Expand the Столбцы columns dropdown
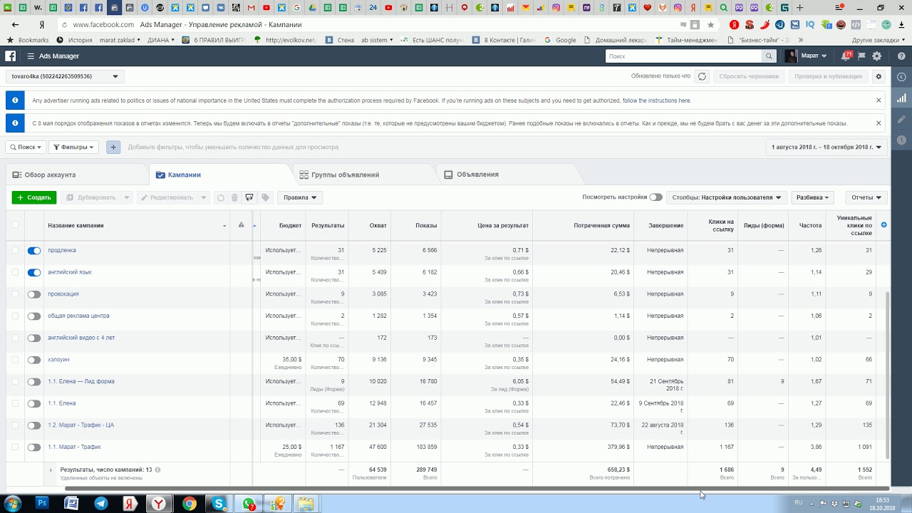This screenshot has width=912, height=513. click(x=727, y=197)
